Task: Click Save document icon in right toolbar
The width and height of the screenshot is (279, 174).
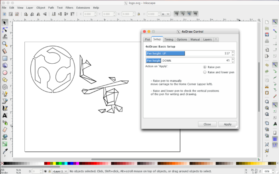Action: tap(267, 35)
